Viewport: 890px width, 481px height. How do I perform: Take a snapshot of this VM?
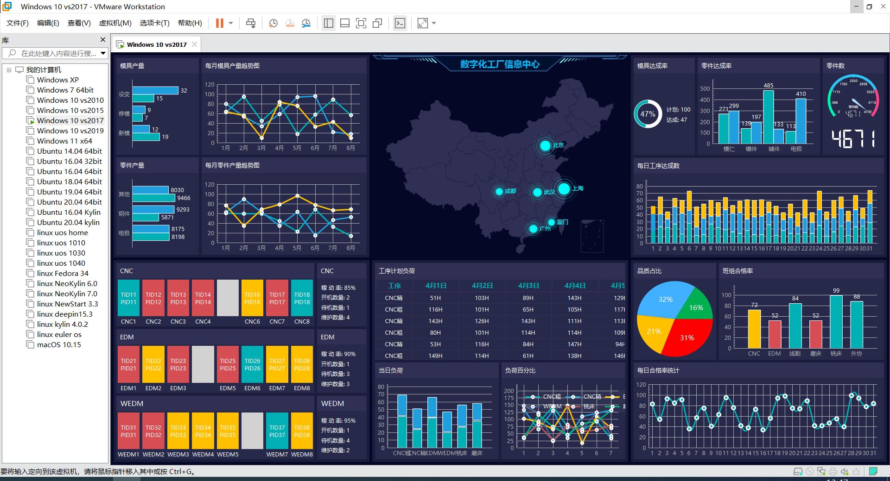pos(273,23)
